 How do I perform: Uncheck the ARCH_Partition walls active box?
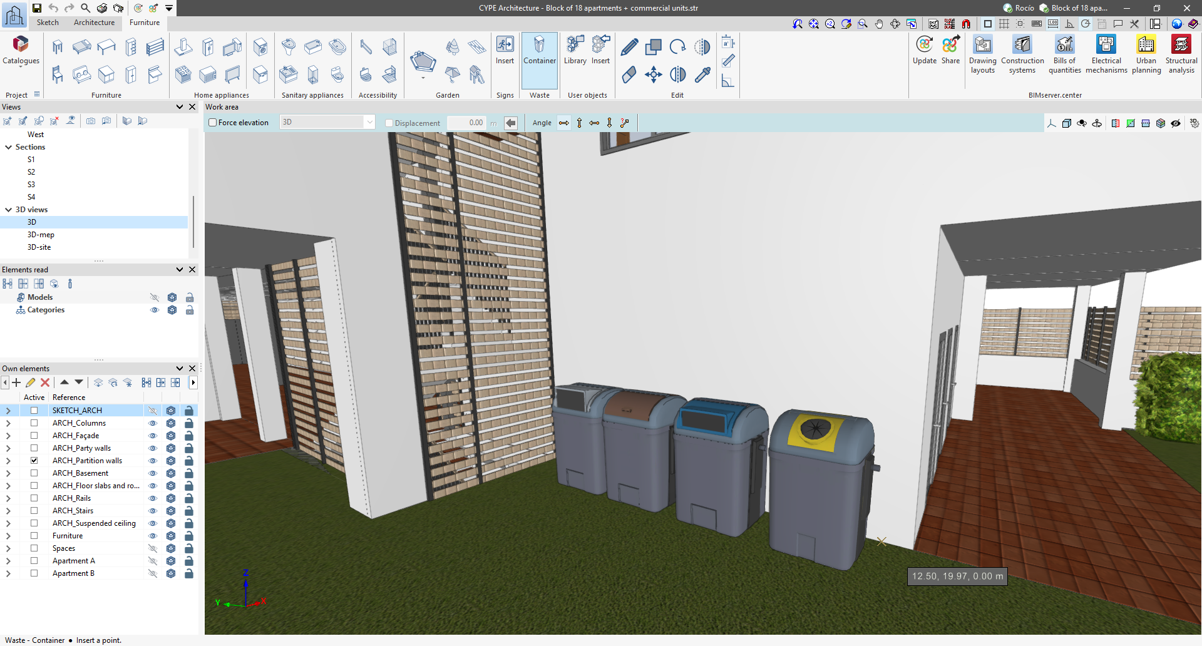34,461
